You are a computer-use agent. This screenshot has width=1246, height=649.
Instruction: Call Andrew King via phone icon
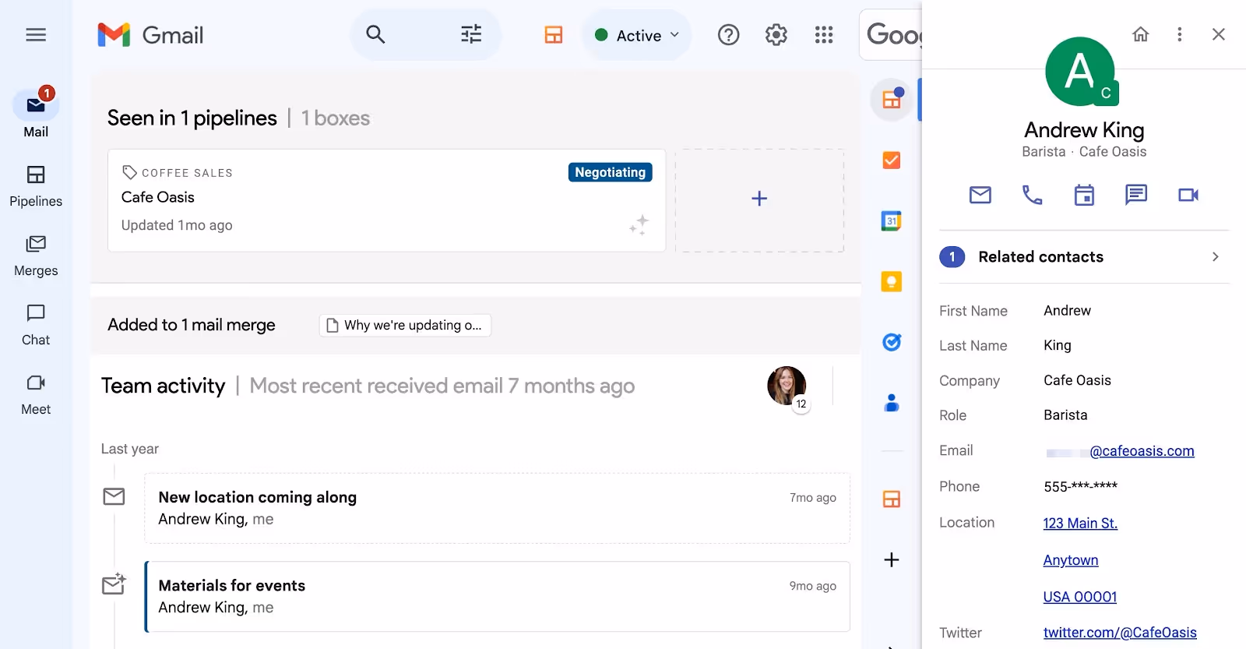point(1032,195)
